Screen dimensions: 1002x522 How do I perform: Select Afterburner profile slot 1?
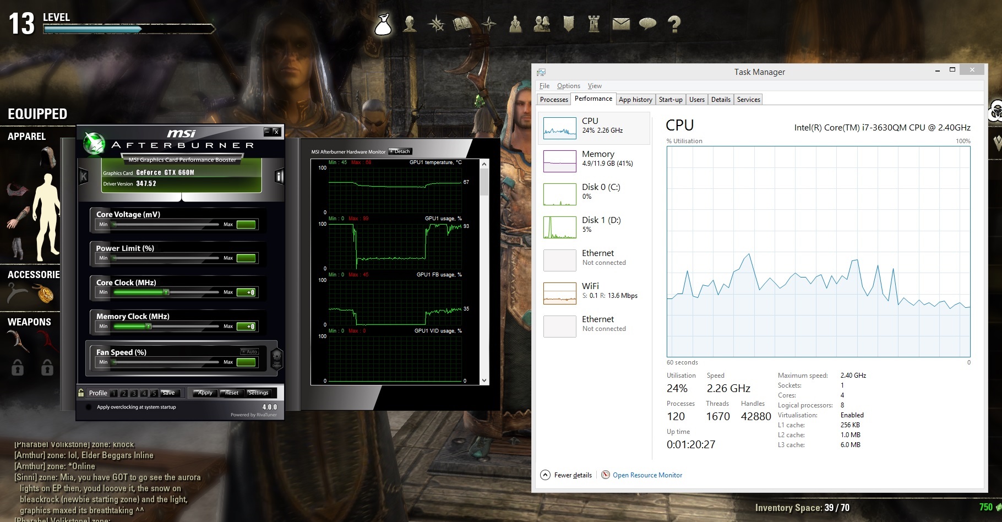click(114, 393)
